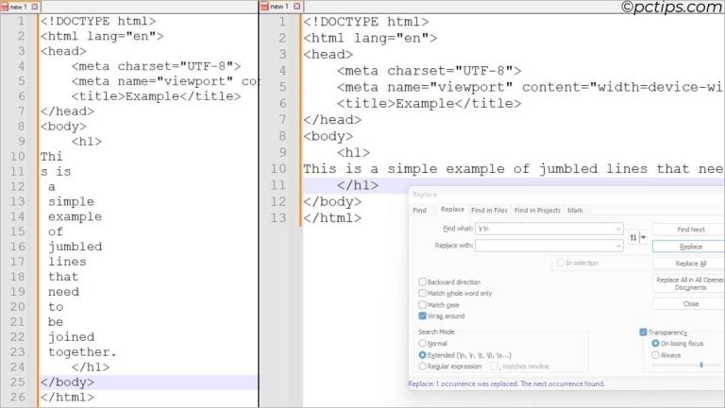Adjust the transparency slider handle
This screenshot has width=725, height=408.
[x=701, y=365]
